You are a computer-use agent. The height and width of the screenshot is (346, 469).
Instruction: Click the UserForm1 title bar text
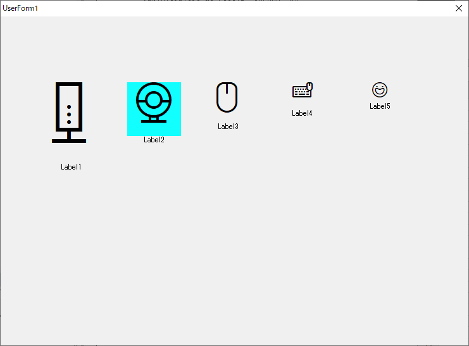(20, 8)
